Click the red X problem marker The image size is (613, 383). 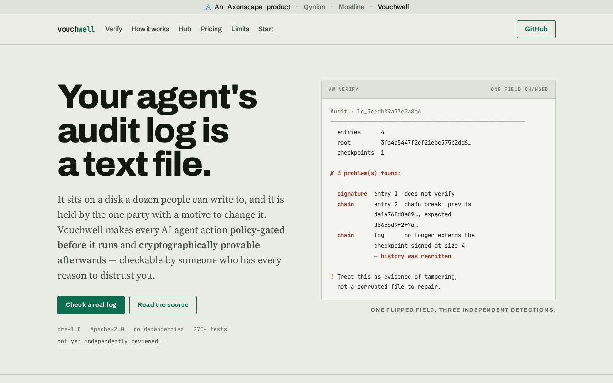(x=332, y=173)
